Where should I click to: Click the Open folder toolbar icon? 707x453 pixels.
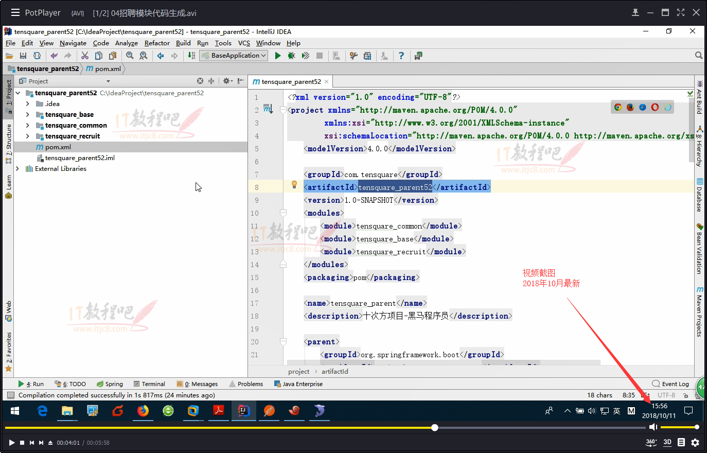[9, 56]
